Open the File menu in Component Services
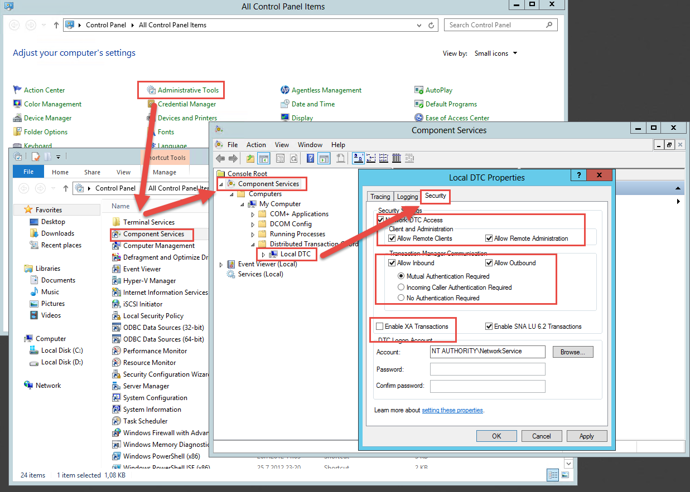Screen dimensions: 690x492 tap(233, 145)
